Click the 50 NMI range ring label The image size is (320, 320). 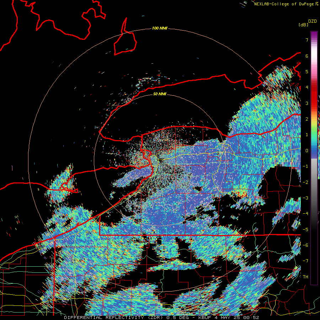pyautogui.click(x=160, y=94)
